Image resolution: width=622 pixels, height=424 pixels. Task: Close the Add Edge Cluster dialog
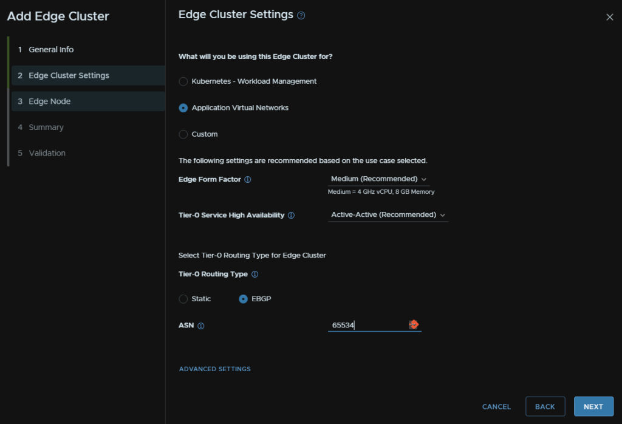pos(609,17)
